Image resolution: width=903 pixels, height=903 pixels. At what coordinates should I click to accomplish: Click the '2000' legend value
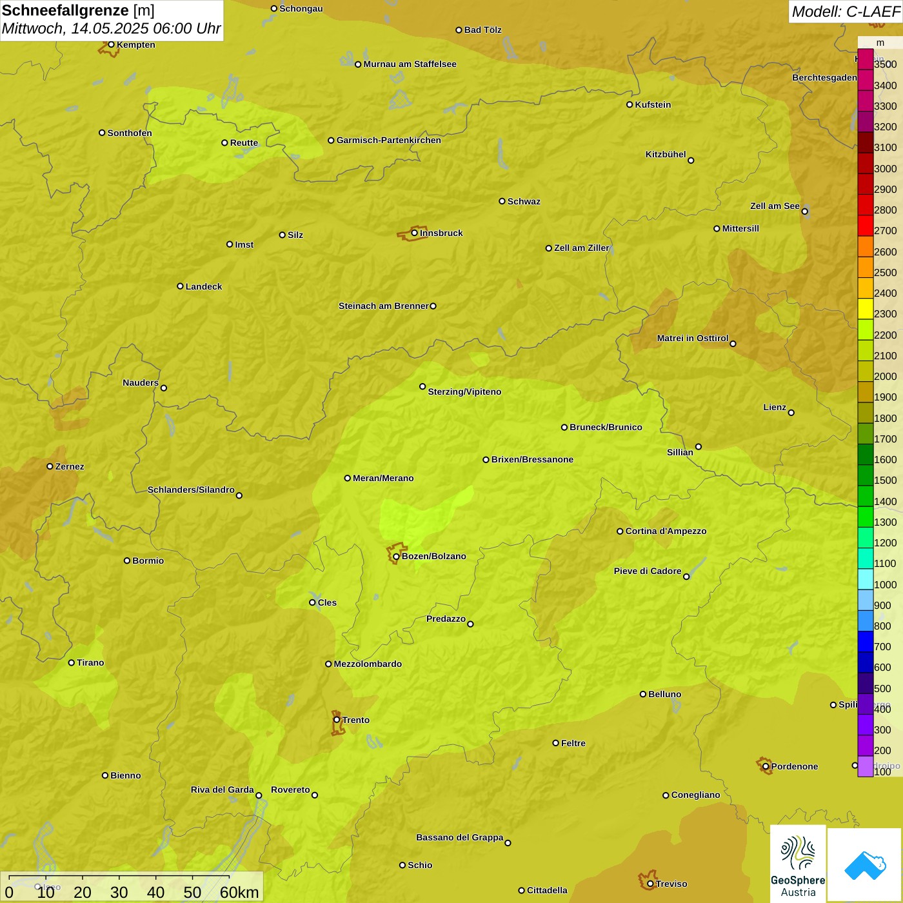point(886,376)
